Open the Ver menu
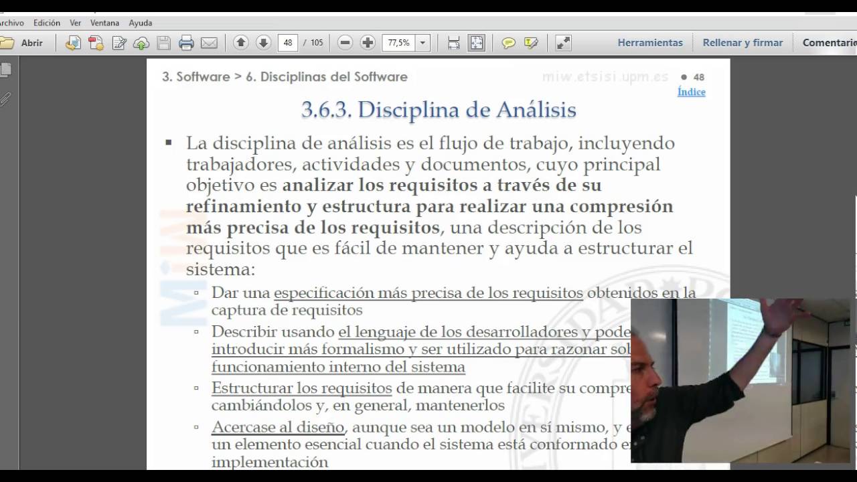The height and width of the screenshot is (482, 857). click(x=76, y=23)
